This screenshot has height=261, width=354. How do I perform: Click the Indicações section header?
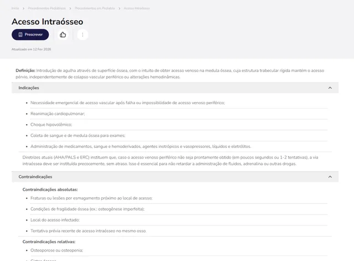[x=175, y=88]
